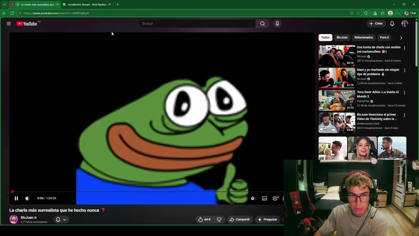Image resolution: width=419 pixels, height=236 pixels.
Task: Open the YouTube hamburger guide menu
Action: (9, 24)
